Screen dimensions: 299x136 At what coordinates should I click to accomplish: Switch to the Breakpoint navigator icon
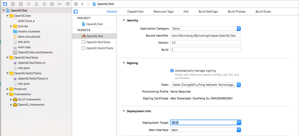click(x=60, y=4)
